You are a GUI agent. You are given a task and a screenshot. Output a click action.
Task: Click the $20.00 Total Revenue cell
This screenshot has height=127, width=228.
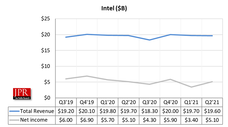(x=170, y=111)
